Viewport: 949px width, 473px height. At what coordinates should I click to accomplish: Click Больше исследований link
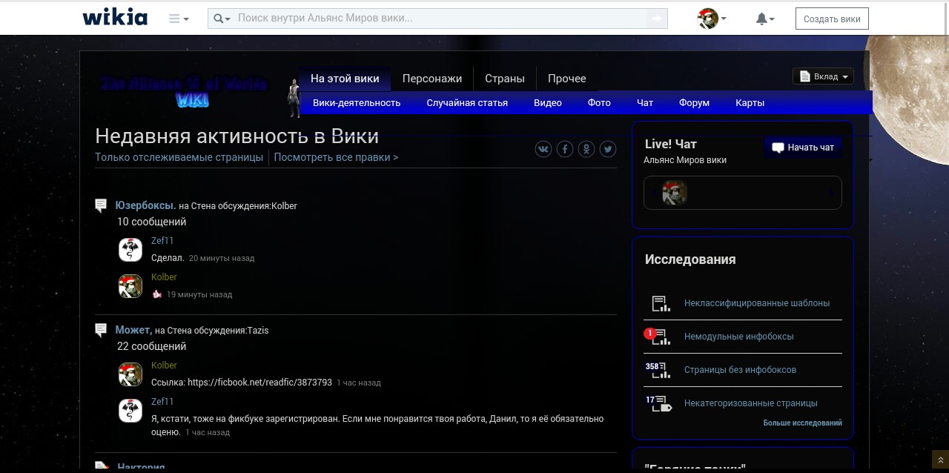pyautogui.click(x=803, y=423)
